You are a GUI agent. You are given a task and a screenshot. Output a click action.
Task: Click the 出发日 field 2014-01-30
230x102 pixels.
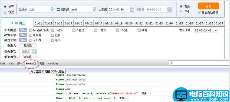click(x=121, y=9)
